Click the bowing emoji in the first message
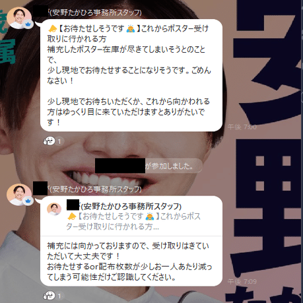 [131, 28]
